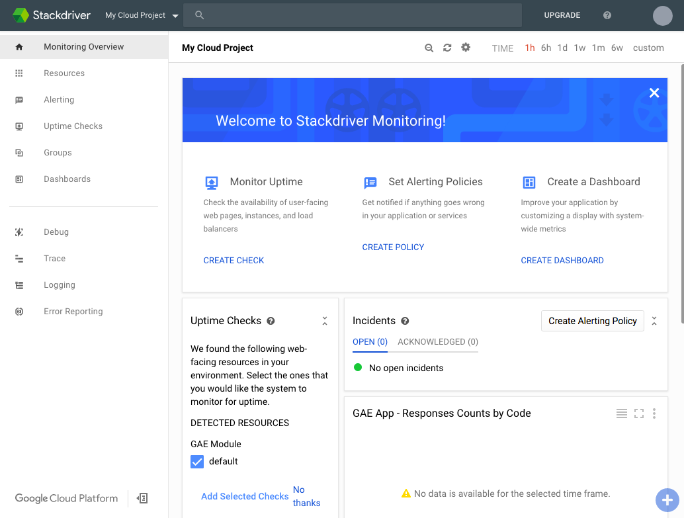Open GAE chart more options menu
Screen dimensions: 684x518
pyautogui.click(x=654, y=413)
